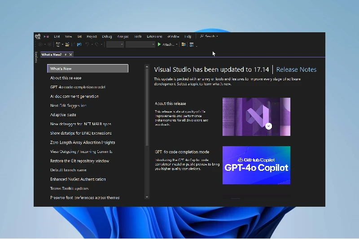Screen dimensions: 359x239
Task: Click the window-with-lines icon right of Find in Files
Action: pos(192,44)
